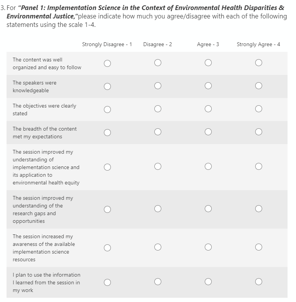Image resolution: width=296 pixels, height=302 pixels.
Task: Mark Agree for awareness of available resources
Action: pos(208,247)
